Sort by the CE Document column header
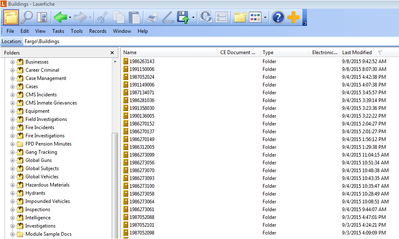The height and width of the screenshot is (239, 399). 239,52
